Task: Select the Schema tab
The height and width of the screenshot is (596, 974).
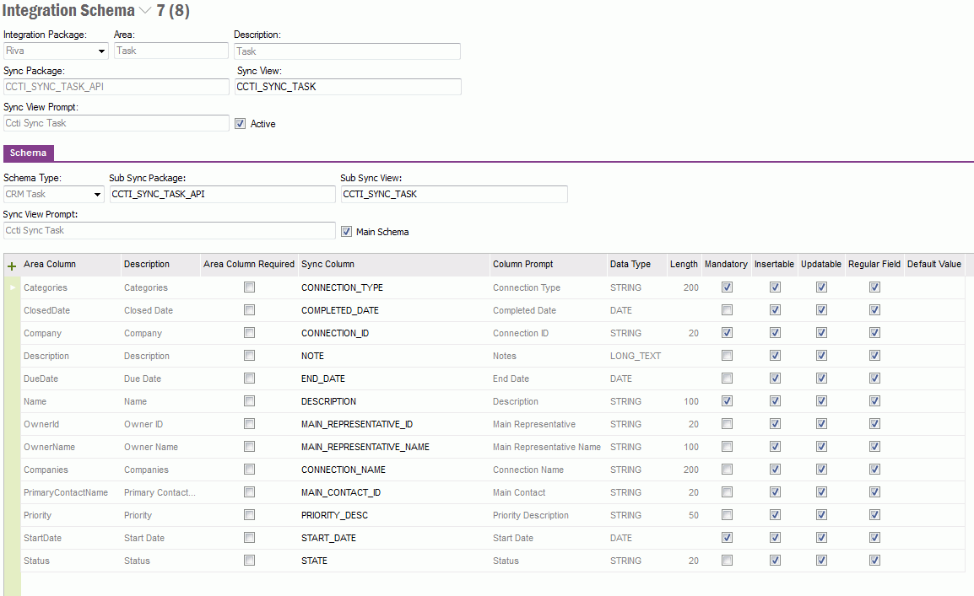Action: tap(29, 153)
